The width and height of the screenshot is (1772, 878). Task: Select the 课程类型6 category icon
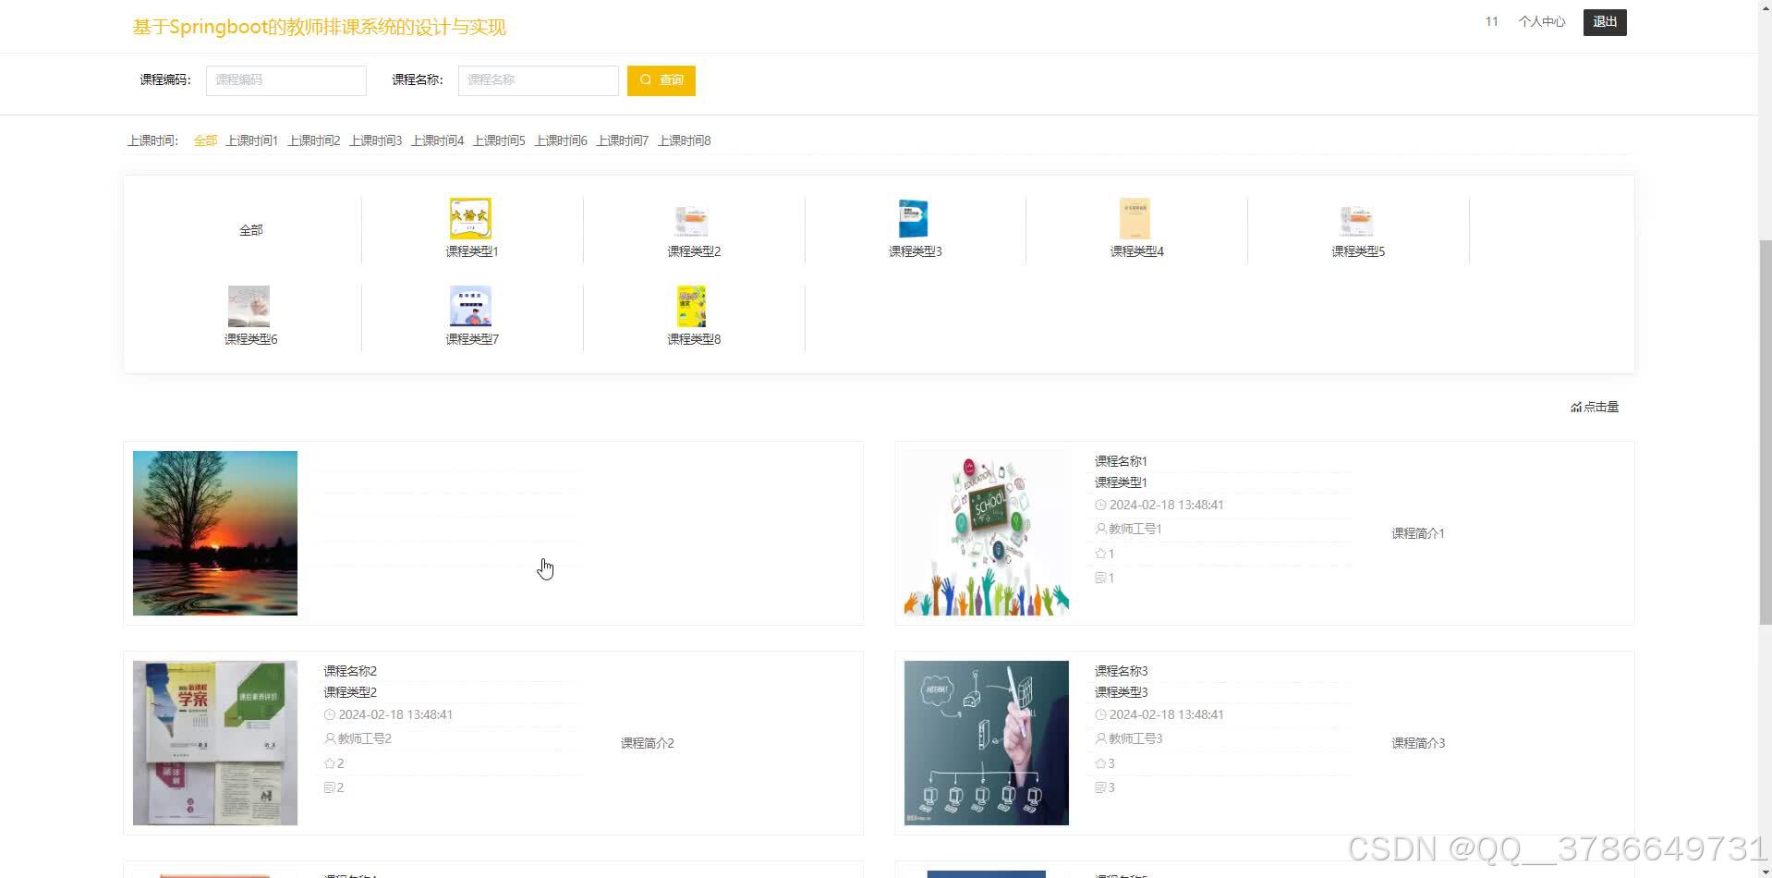coord(249,307)
